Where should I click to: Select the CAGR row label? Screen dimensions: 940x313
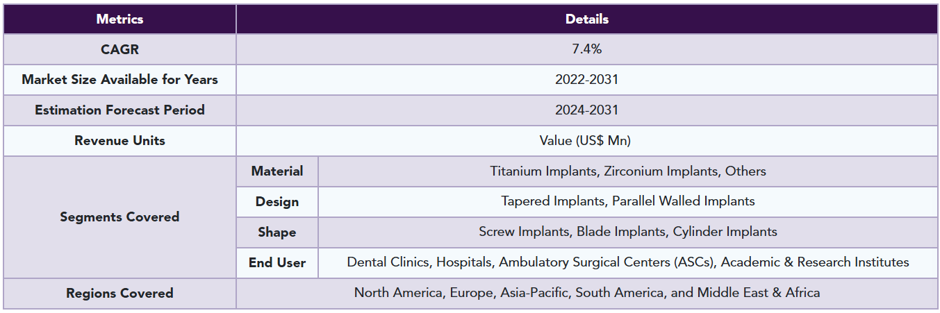tap(119, 49)
